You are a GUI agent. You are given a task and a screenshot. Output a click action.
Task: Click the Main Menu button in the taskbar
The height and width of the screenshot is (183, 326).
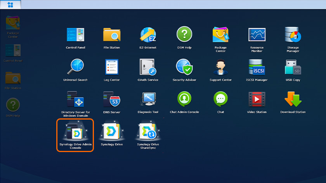[10, 5]
